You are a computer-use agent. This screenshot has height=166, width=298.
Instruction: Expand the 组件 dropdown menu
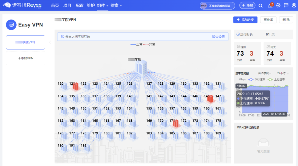(102, 6)
